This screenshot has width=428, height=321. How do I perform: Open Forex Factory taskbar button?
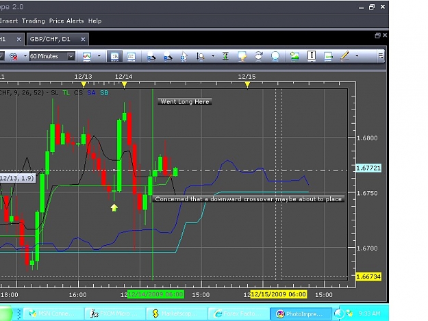pyautogui.click(x=237, y=313)
